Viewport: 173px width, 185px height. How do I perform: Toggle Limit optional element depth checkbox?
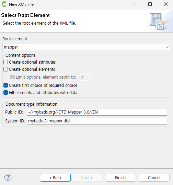12,77
